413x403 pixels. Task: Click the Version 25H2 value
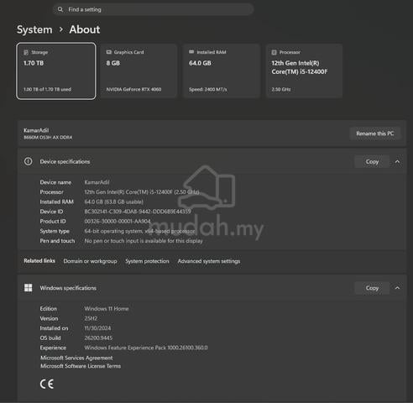click(x=91, y=318)
